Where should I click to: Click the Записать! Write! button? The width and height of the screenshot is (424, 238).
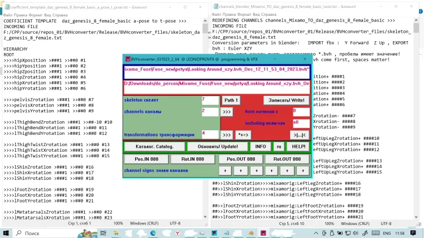pyautogui.click(x=287, y=100)
